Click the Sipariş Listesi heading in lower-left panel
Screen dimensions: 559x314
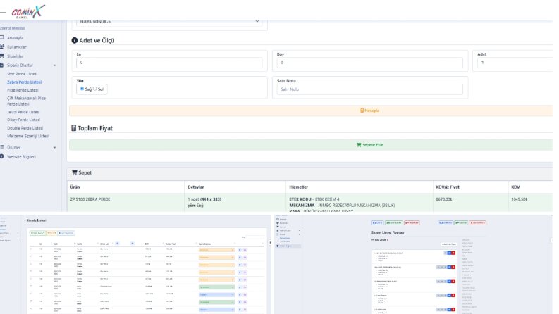(37, 220)
